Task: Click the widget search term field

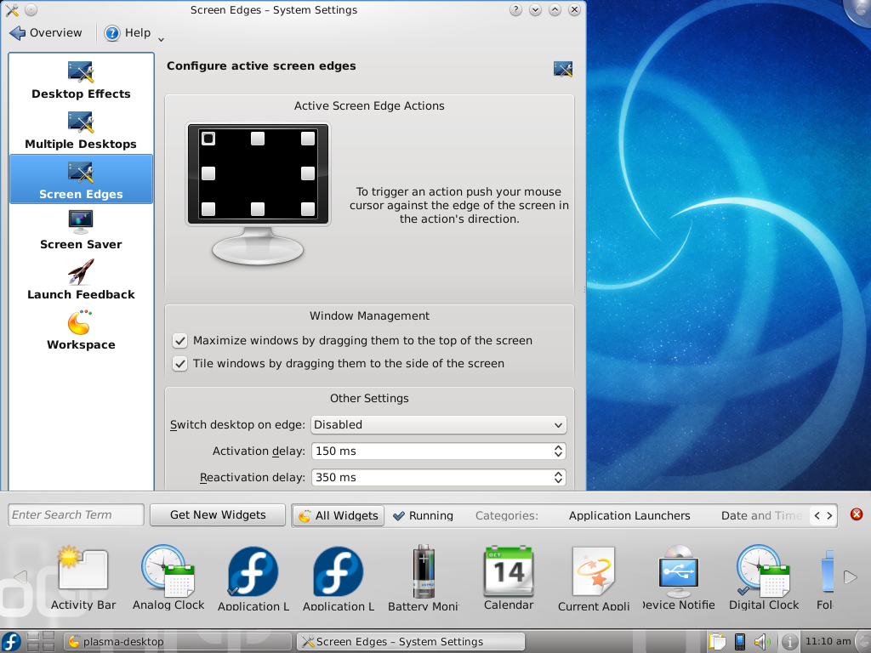Action: coord(76,514)
